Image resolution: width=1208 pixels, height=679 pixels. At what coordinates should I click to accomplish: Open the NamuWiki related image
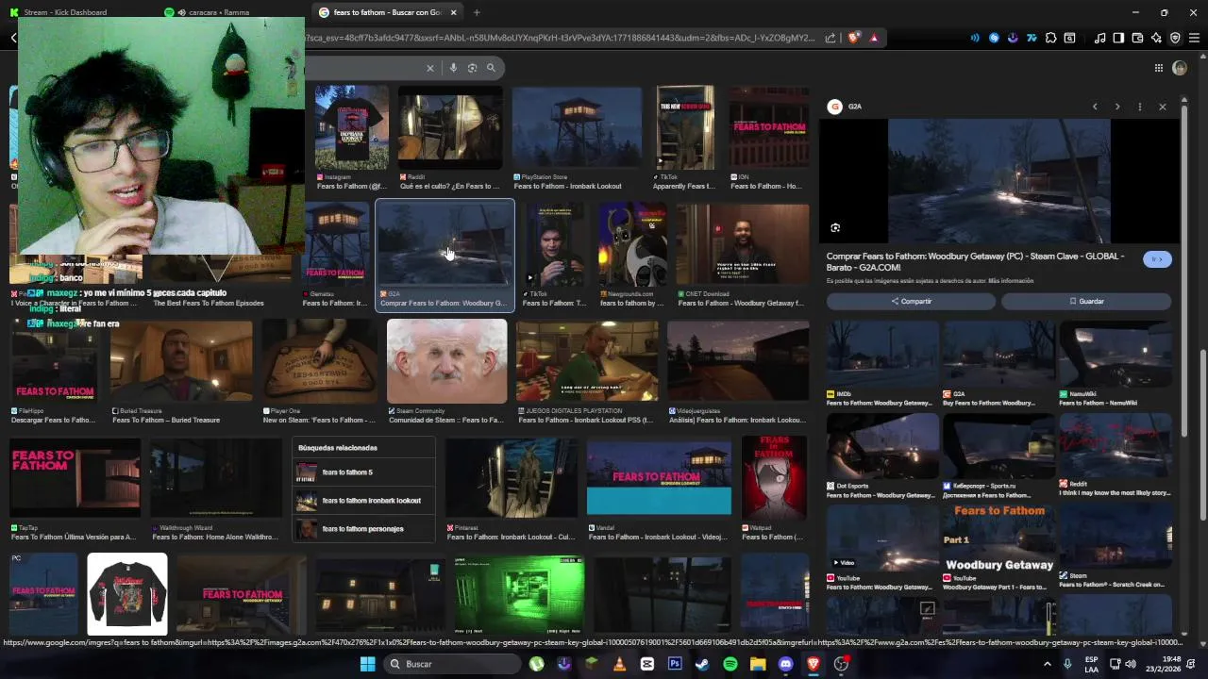[x=1115, y=354]
